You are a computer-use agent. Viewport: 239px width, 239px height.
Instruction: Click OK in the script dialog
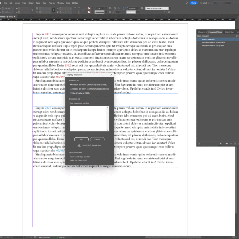pos(82,139)
